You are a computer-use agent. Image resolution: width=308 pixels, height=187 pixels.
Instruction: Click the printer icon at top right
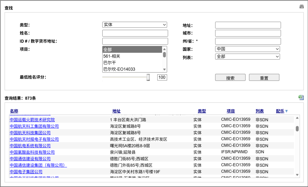pos(301,7)
